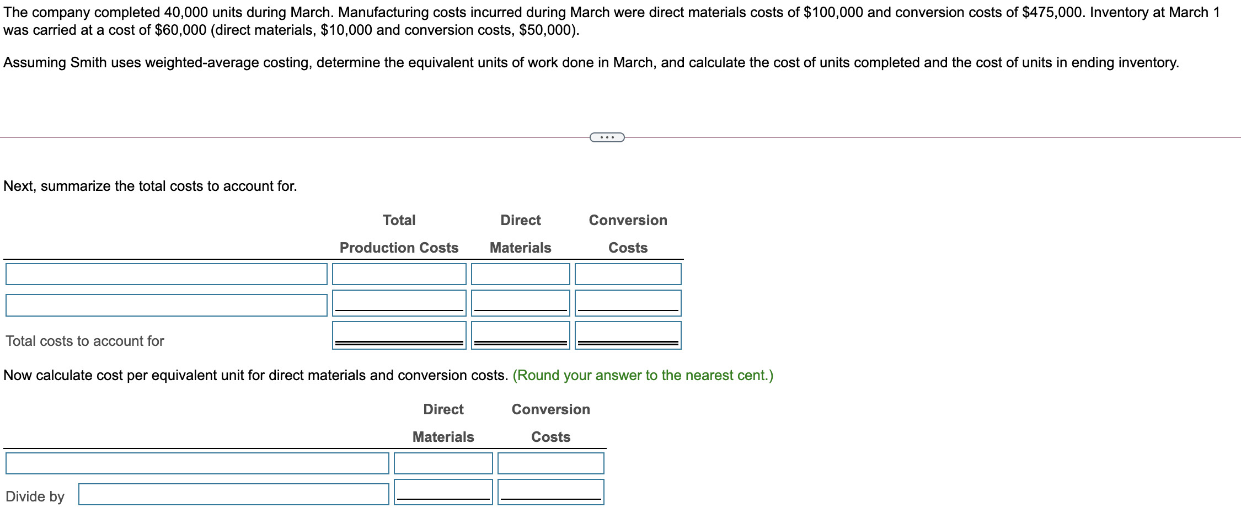Click second row Total Production Costs field

click(x=399, y=303)
